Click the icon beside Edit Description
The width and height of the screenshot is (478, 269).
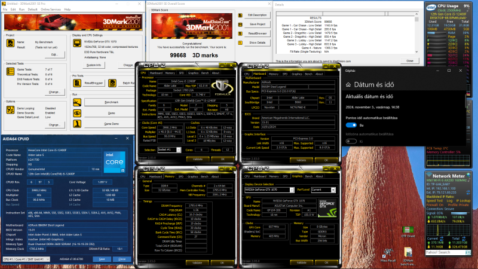(240, 16)
